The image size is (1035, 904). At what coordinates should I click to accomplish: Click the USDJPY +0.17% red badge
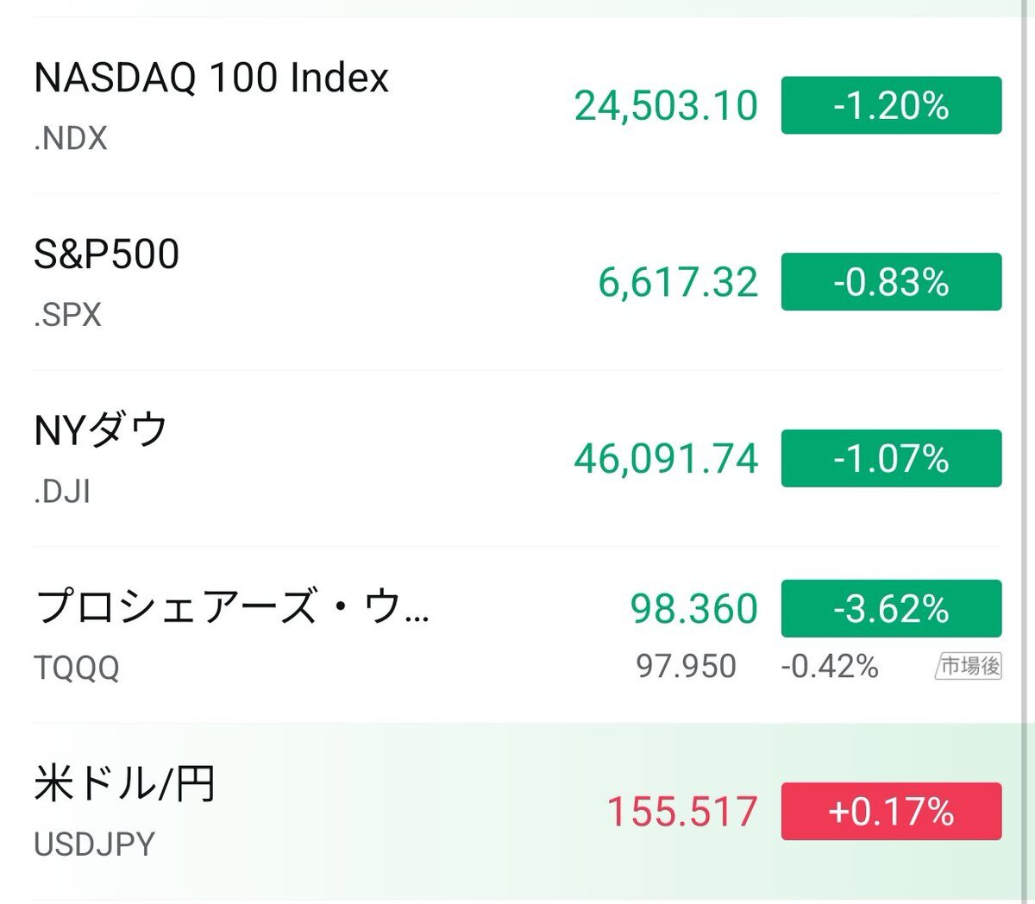point(891,812)
